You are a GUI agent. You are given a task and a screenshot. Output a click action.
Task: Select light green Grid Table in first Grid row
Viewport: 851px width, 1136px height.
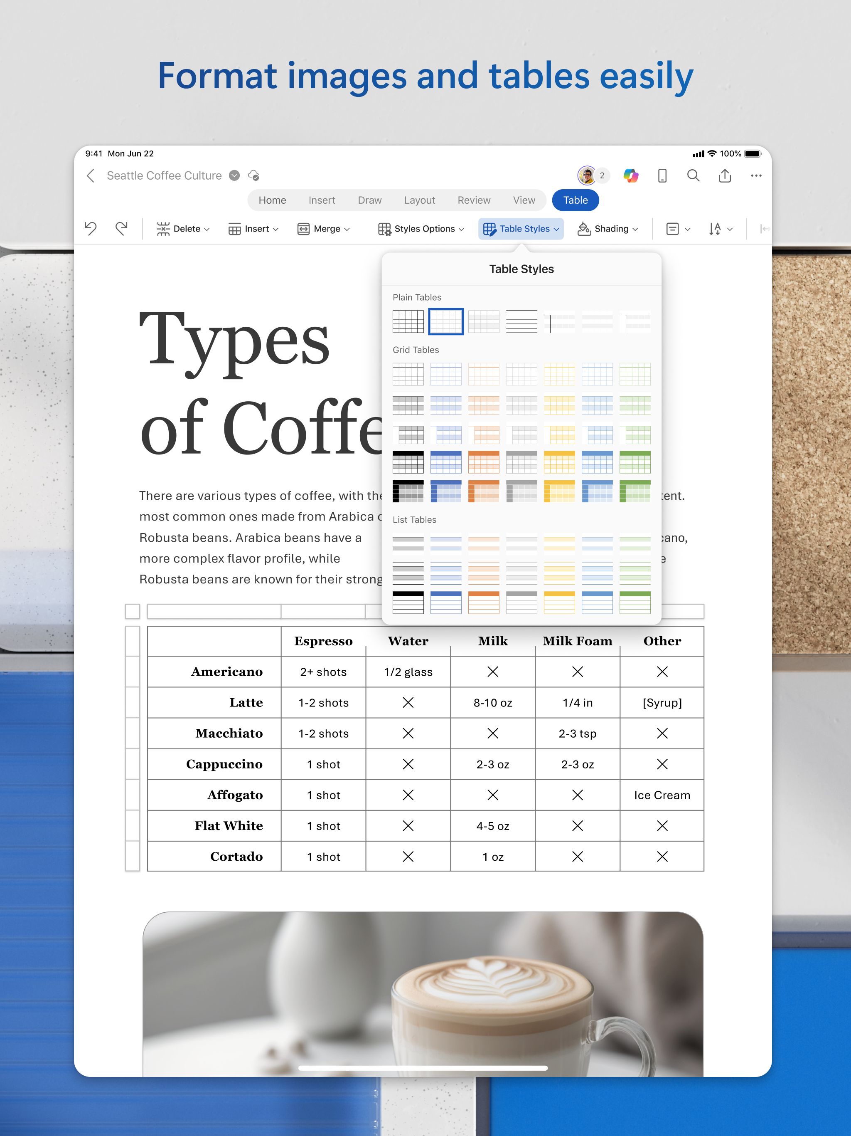tap(635, 374)
